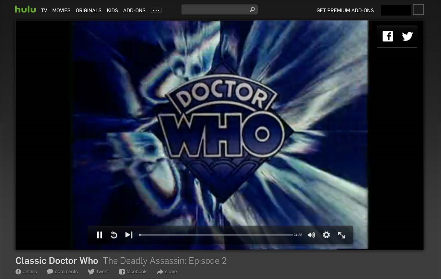Share on Twitter from player overlay
This screenshot has height=279, width=441.
click(407, 36)
